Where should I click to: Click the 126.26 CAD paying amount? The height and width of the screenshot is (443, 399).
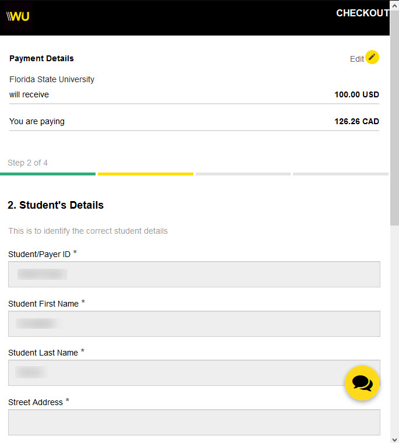(x=356, y=121)
